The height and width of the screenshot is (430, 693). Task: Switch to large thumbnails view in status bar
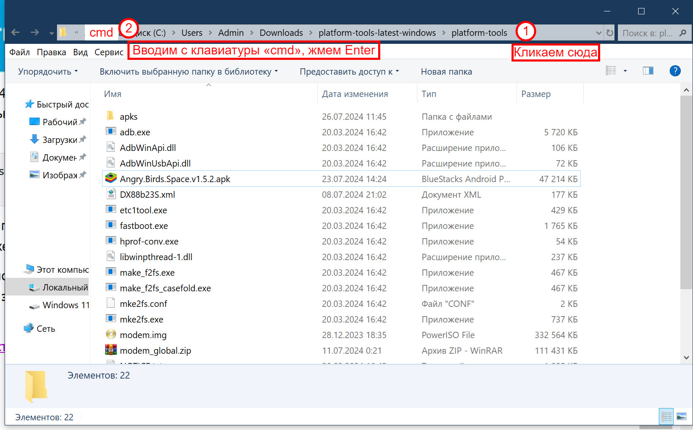(x=681, y=417)
